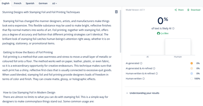203x106 pixels.
Task: Expand Understanding your results section
Action: [x=143, y=93]
